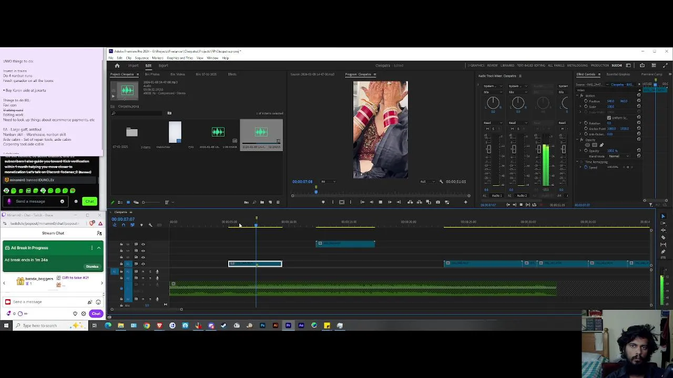Add a marker from timeline header
Viewport: 673px width, 378px height.
pyautogui.click(x=141, y=225)
